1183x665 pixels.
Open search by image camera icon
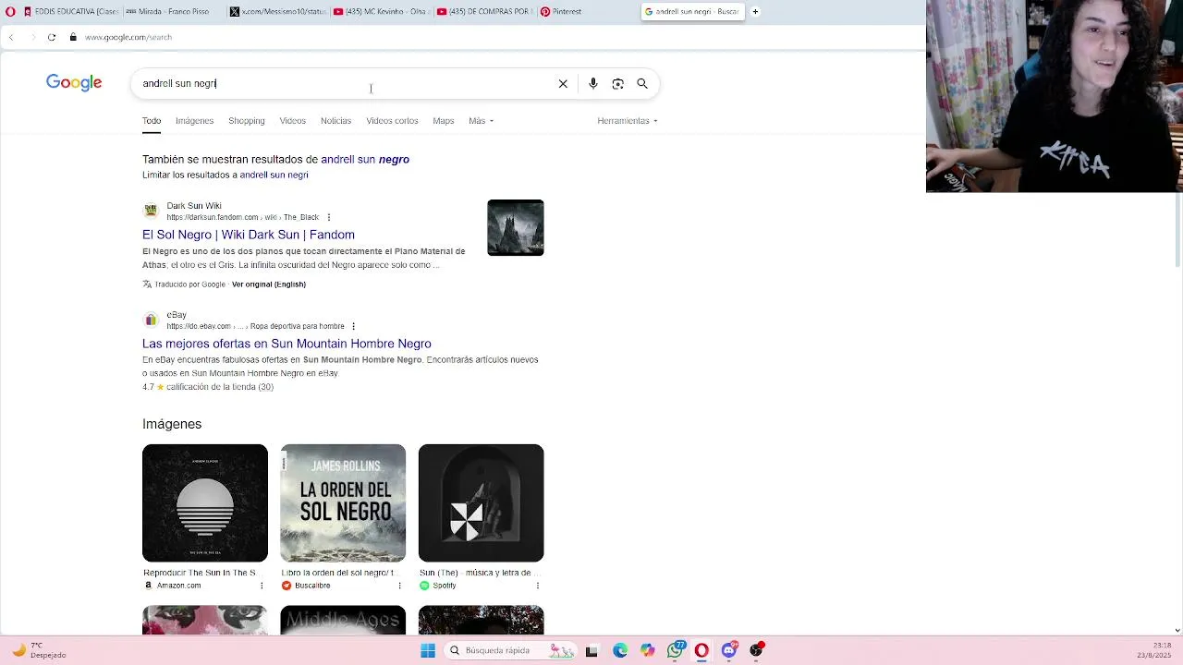coord(618,83)
